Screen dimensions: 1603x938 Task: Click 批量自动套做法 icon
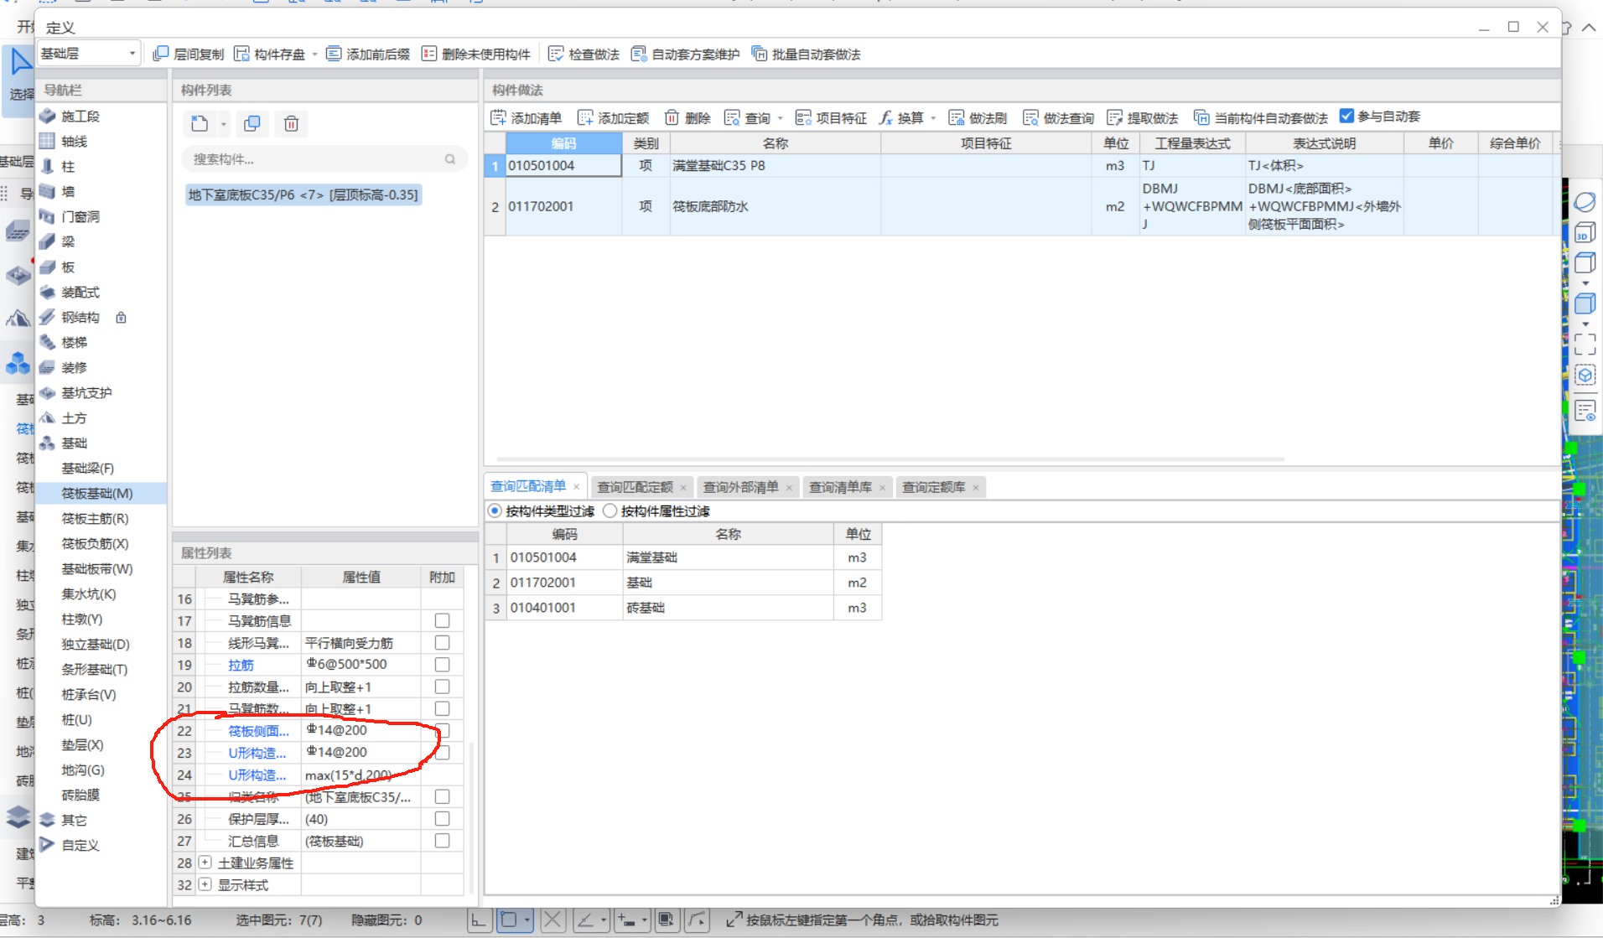759,54
